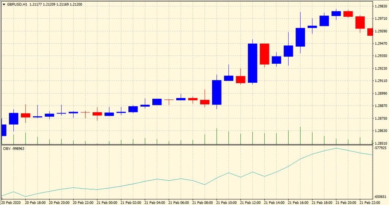Click the 1.29590 price label

tap(381, 31)
